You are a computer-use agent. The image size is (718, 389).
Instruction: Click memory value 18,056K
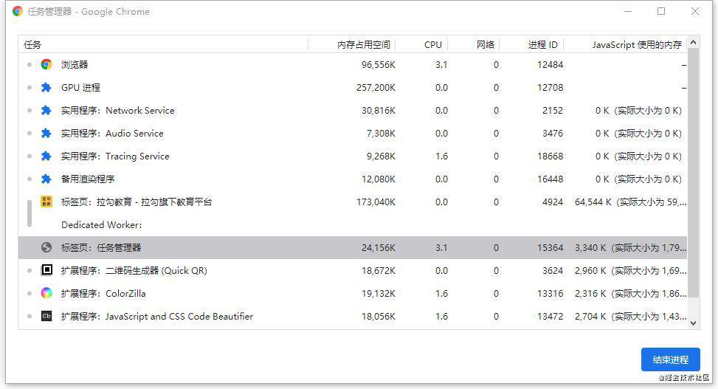379,317
